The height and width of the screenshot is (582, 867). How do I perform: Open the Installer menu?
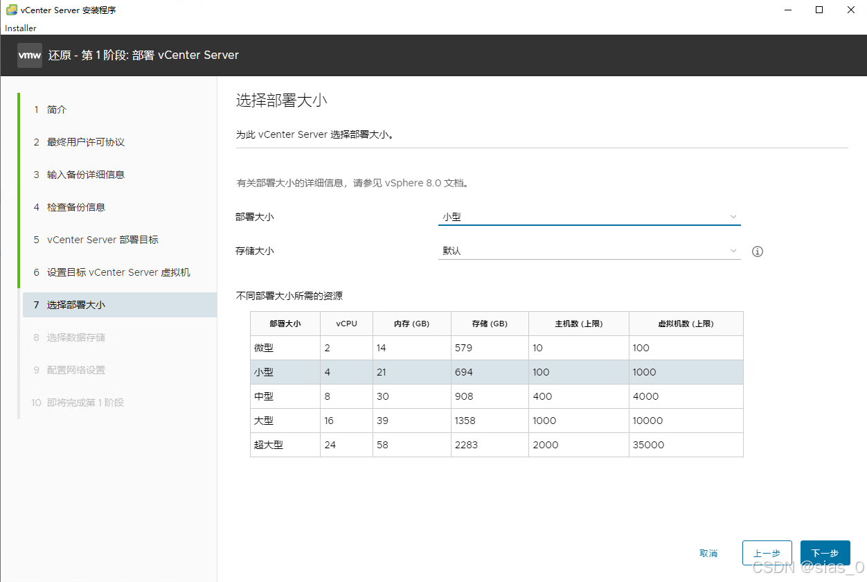pos(21,28)
